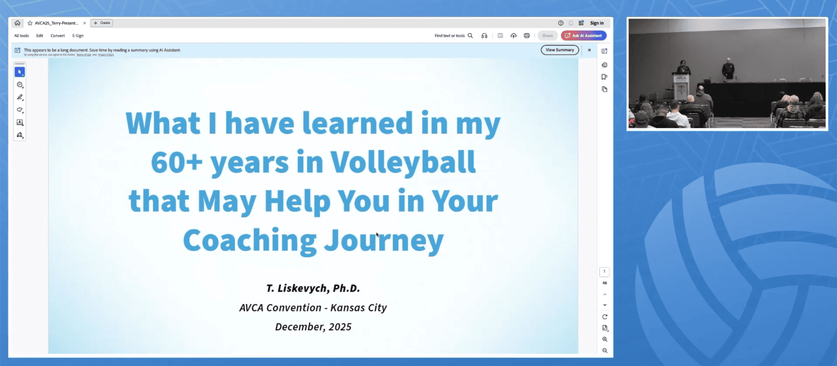Screen dimensions: 837x366
Task: Open the comments panel in the right sidebar
Action: (x=604, y=65)
